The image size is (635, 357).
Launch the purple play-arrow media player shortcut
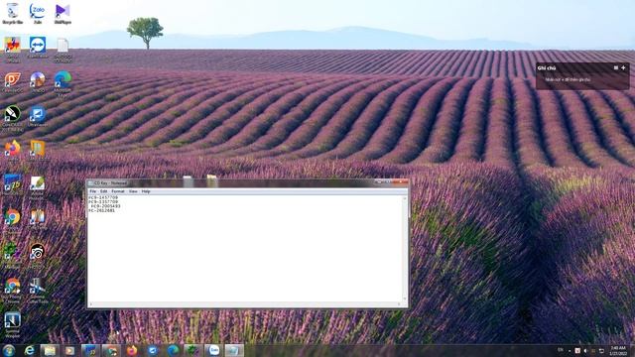pos(63,13)
